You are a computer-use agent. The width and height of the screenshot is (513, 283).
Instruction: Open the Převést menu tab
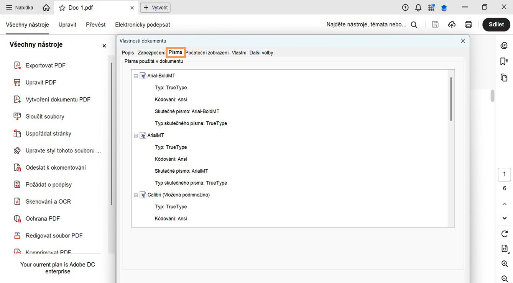point(96,25)
